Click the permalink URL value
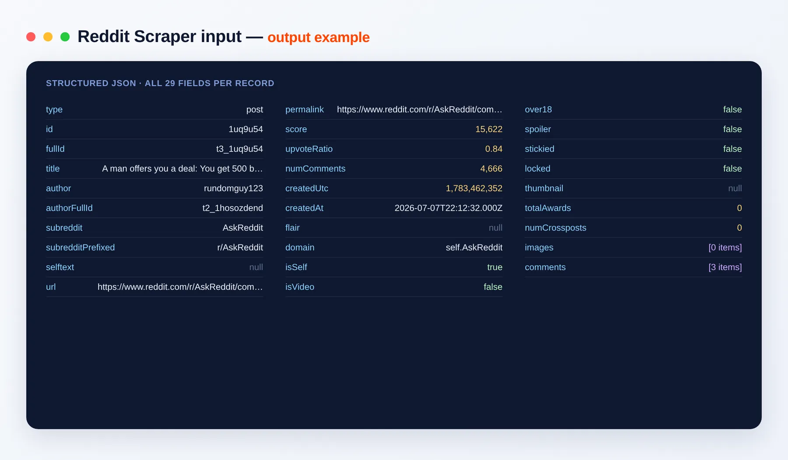The height and width of the screenshot is (460, 788). click(419, 110)
